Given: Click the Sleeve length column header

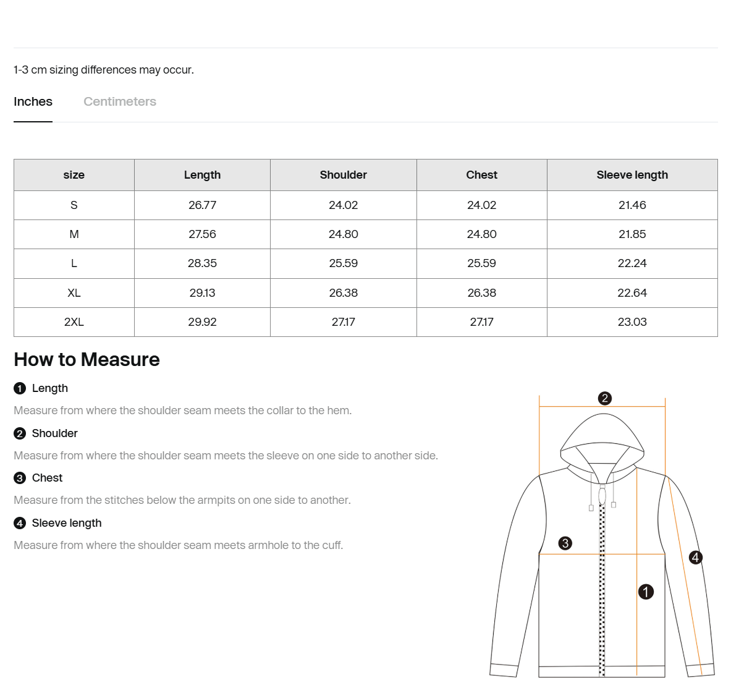Looking at the screenshot, I should (632, 175).
